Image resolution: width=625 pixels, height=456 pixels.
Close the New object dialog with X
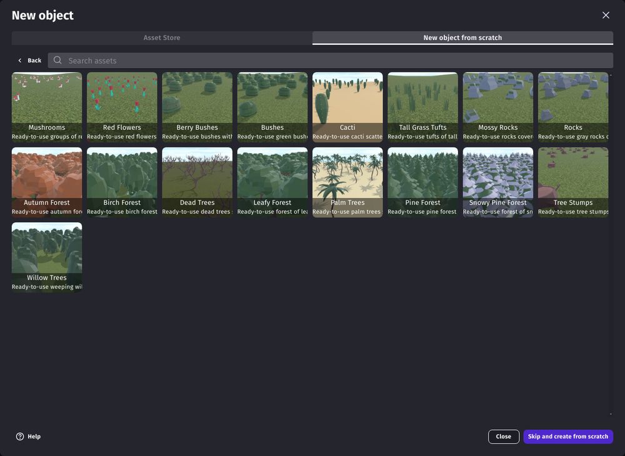pyautogui.click(x=606, y=15)
